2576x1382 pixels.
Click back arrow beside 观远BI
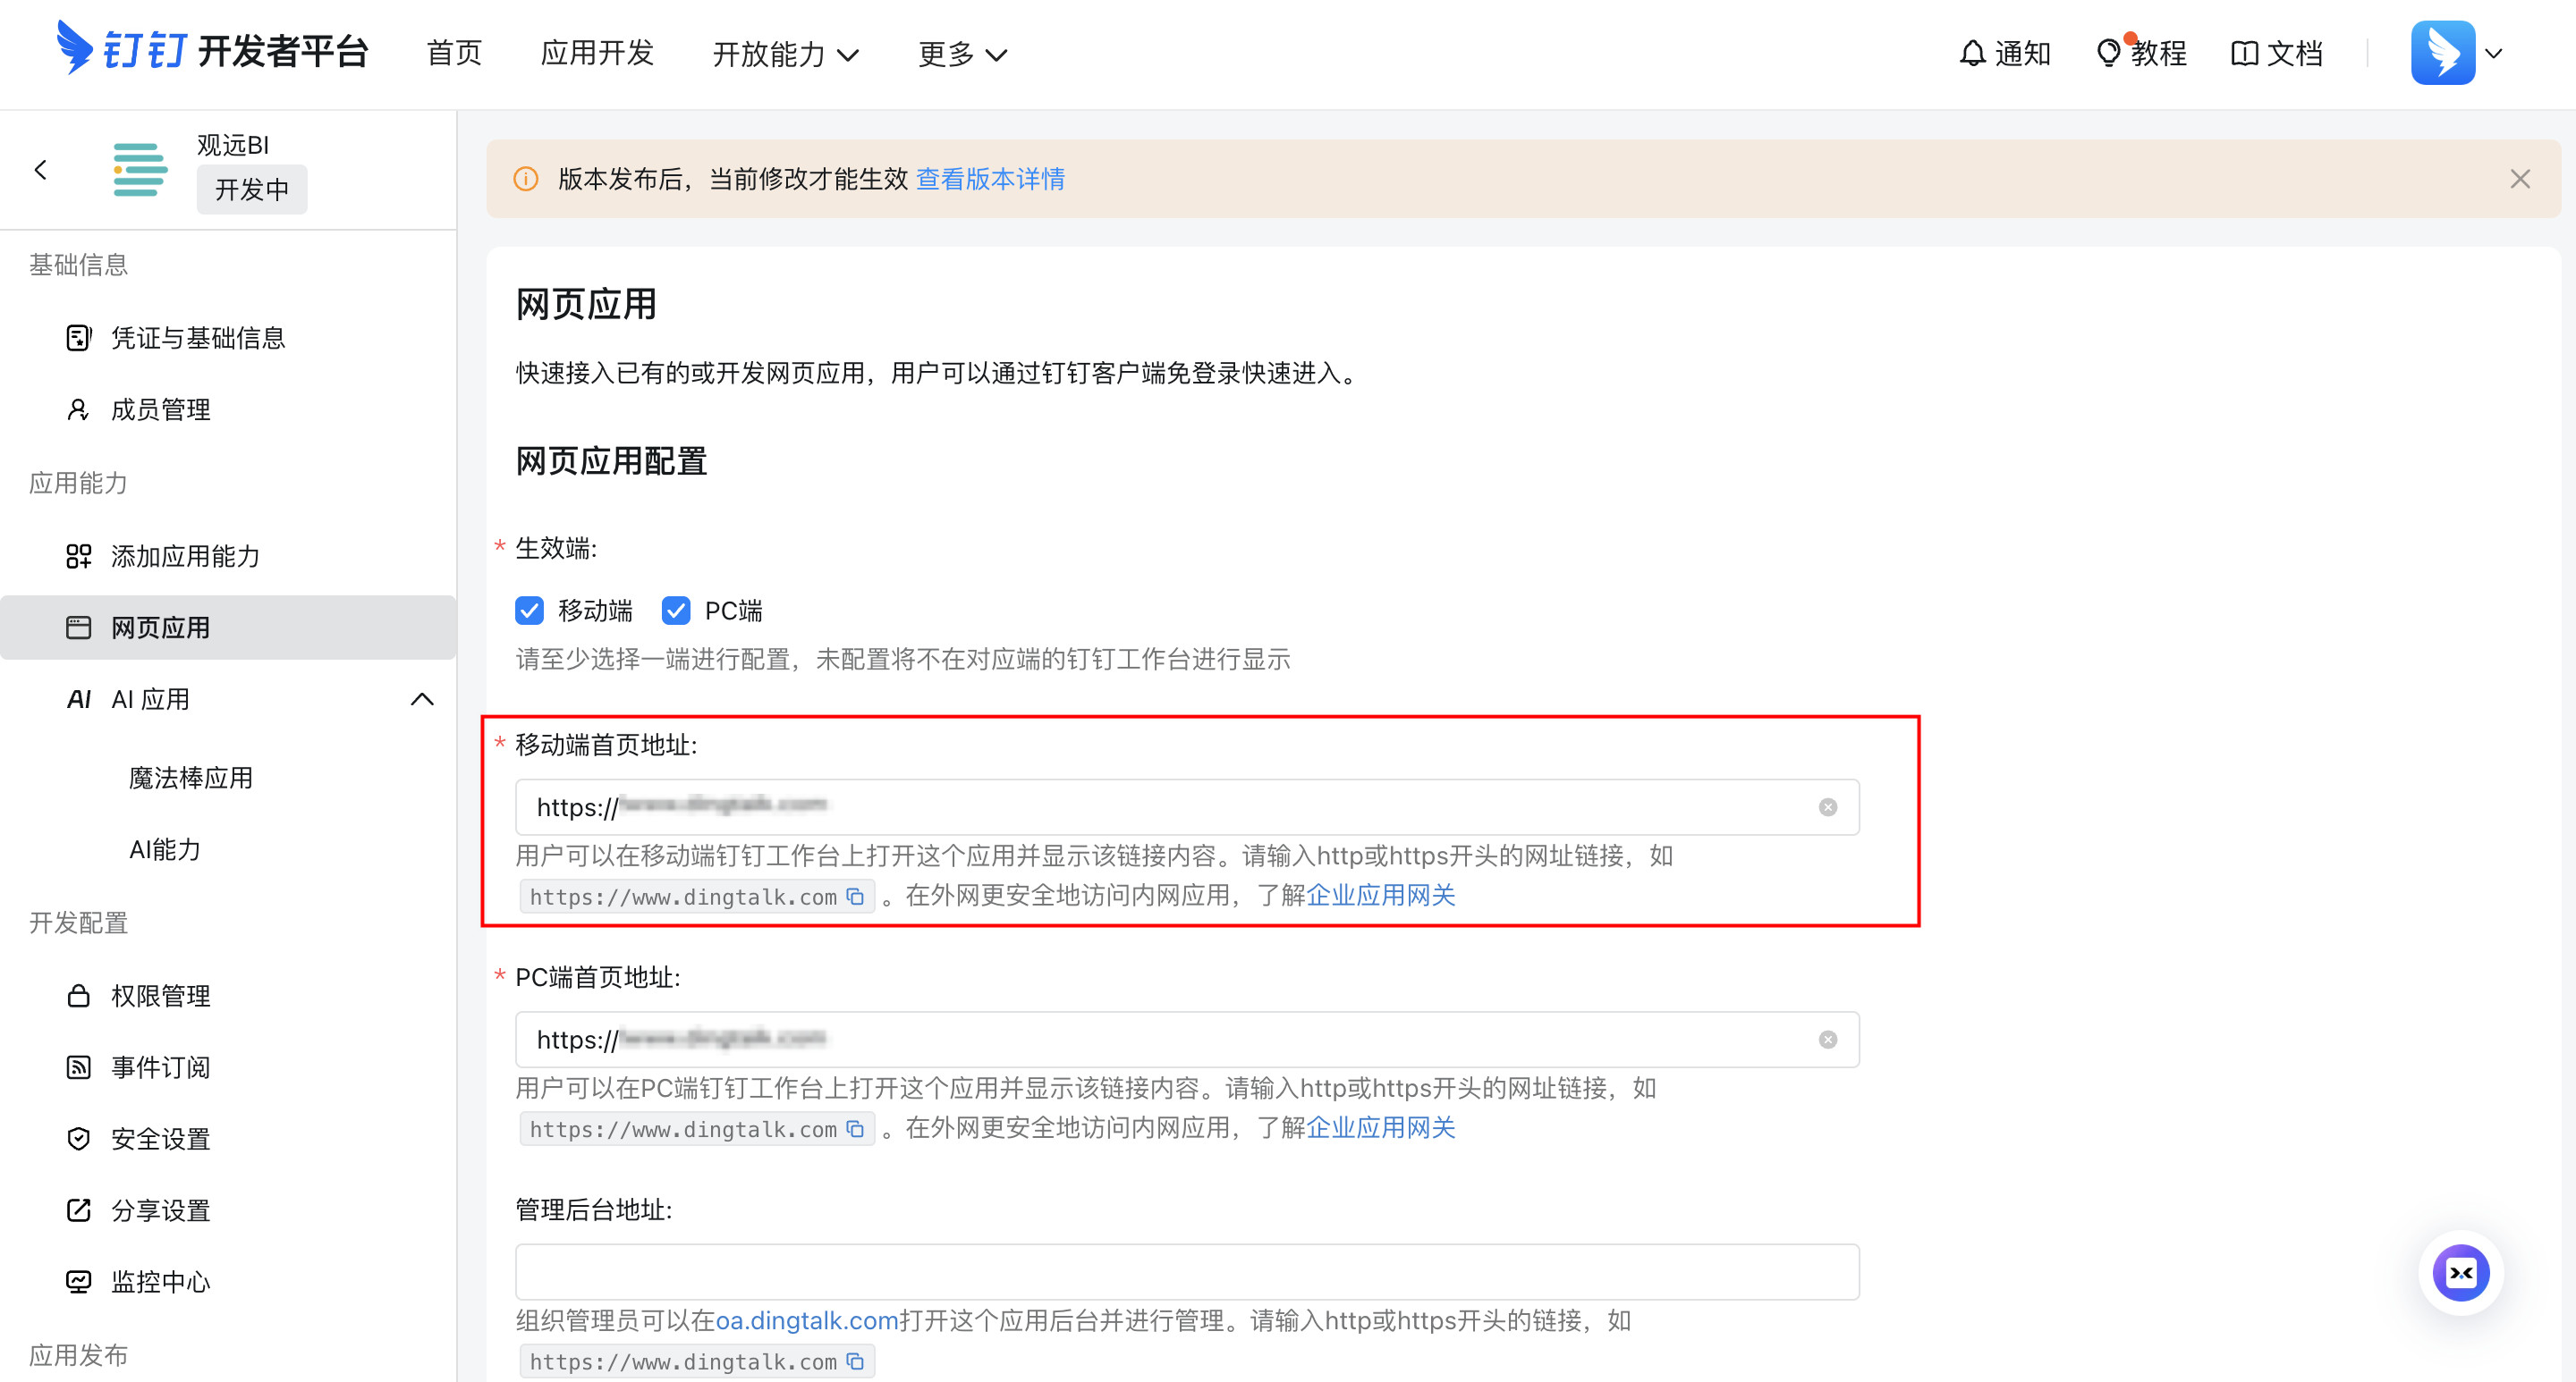(41, 170)
